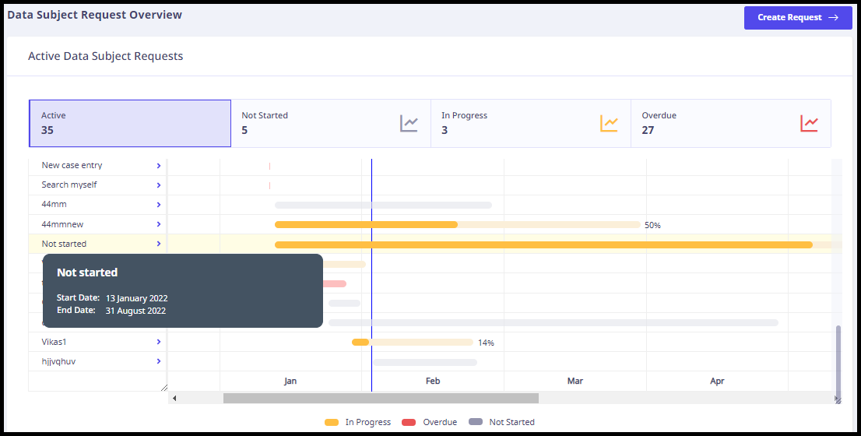Click the Vikas1 14% progress bar

(413, 342)
